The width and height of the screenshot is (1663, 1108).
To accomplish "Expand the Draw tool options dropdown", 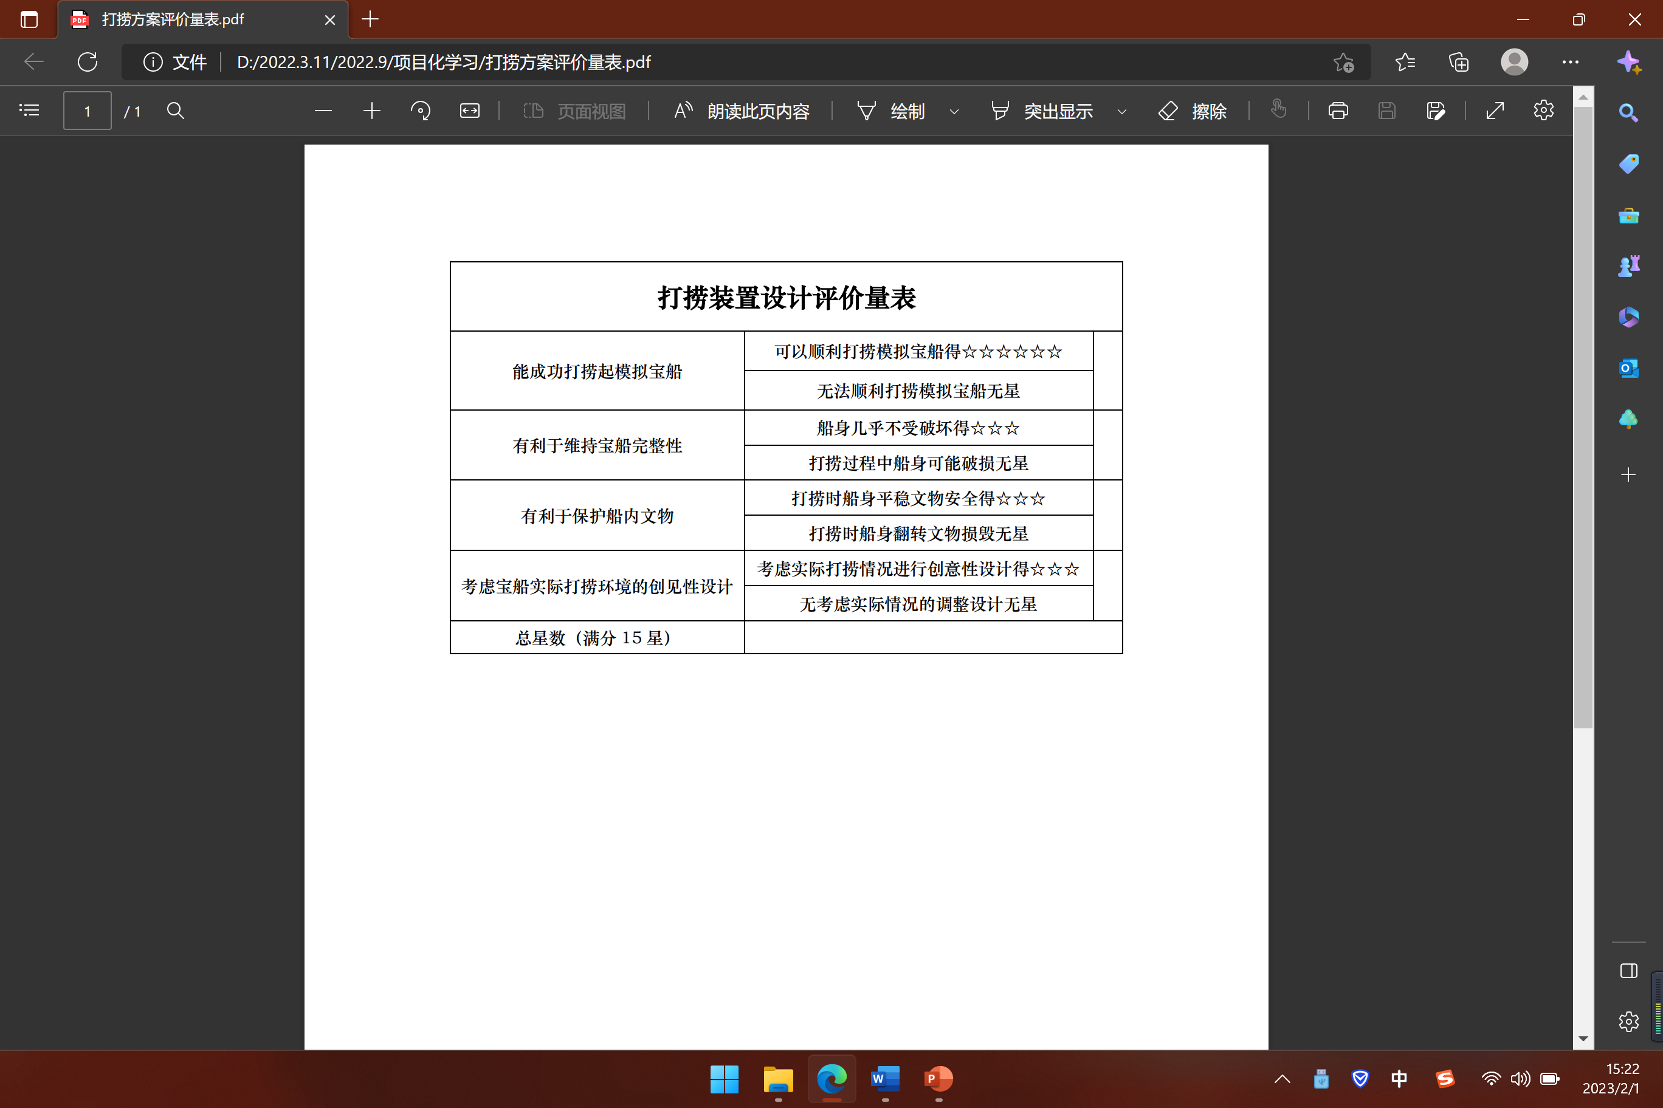I will [954, 112].
